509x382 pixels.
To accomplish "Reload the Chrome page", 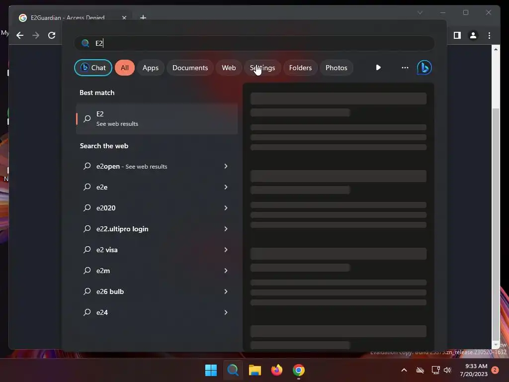I will (52, 35).
